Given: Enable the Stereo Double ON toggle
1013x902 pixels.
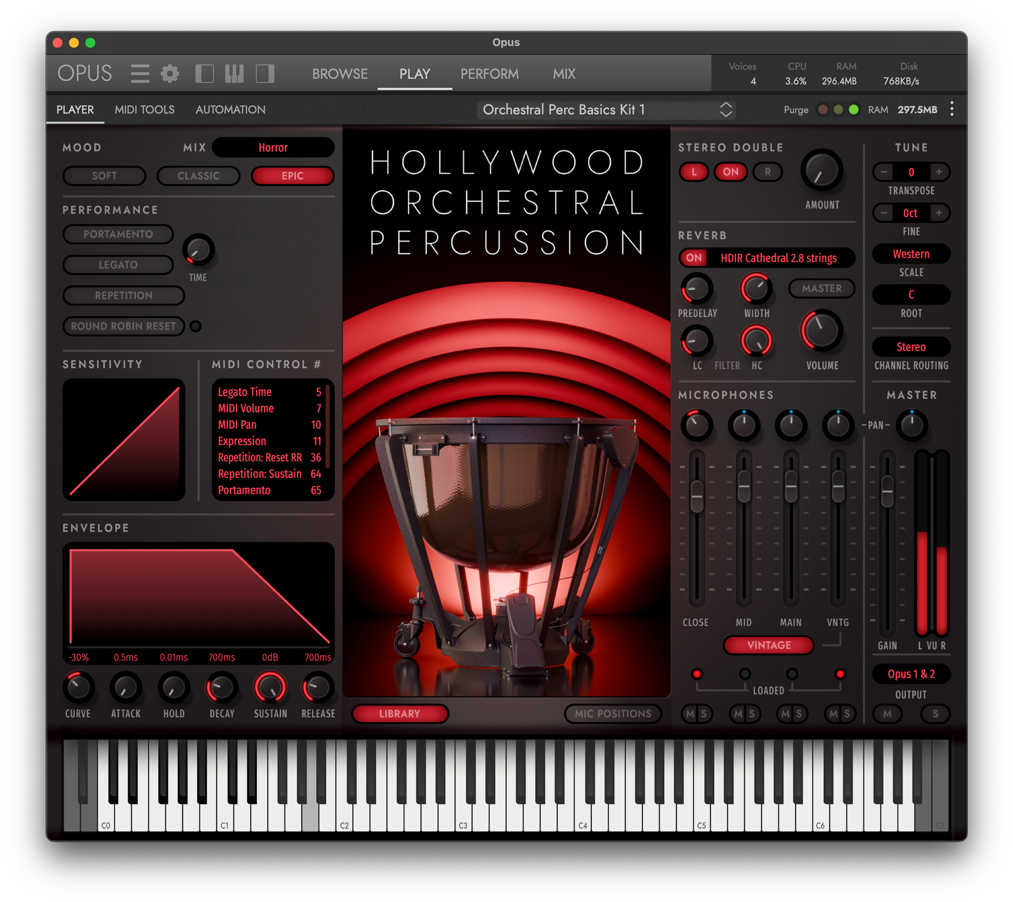Looking at the screenshot, I should (x=730, y=172).
